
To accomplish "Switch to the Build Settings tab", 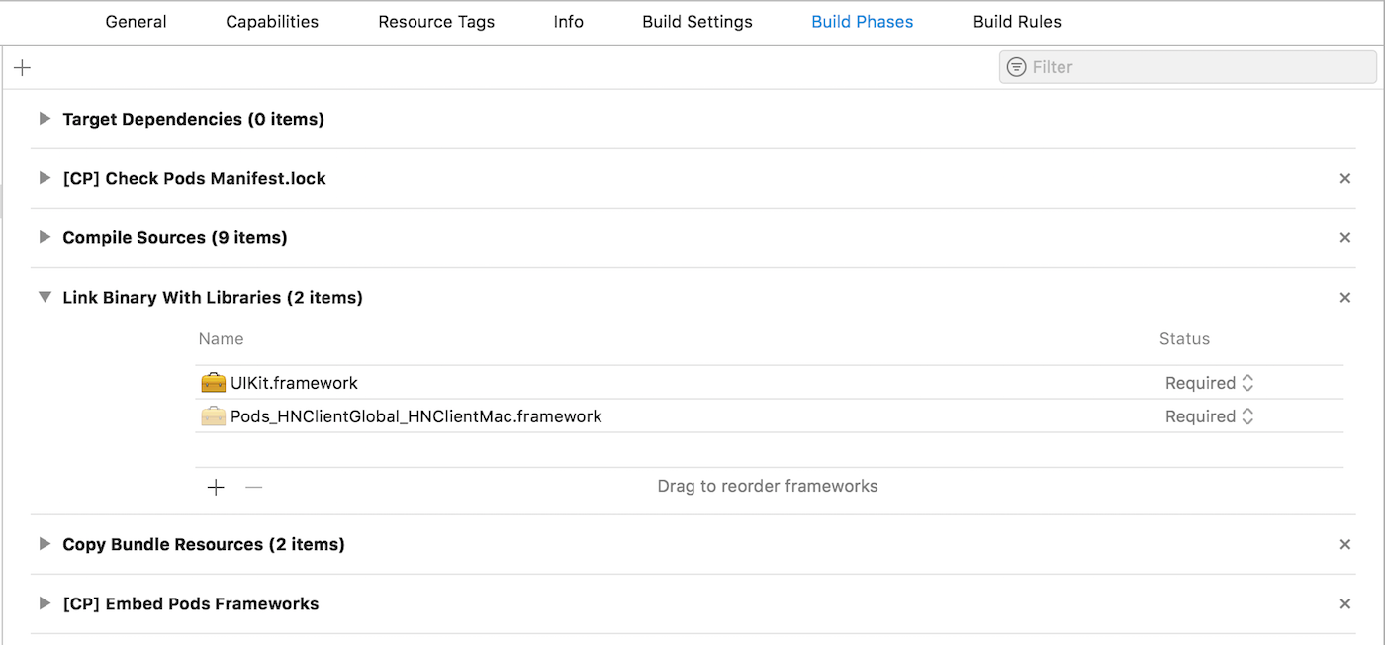I will tap(697, 22).
